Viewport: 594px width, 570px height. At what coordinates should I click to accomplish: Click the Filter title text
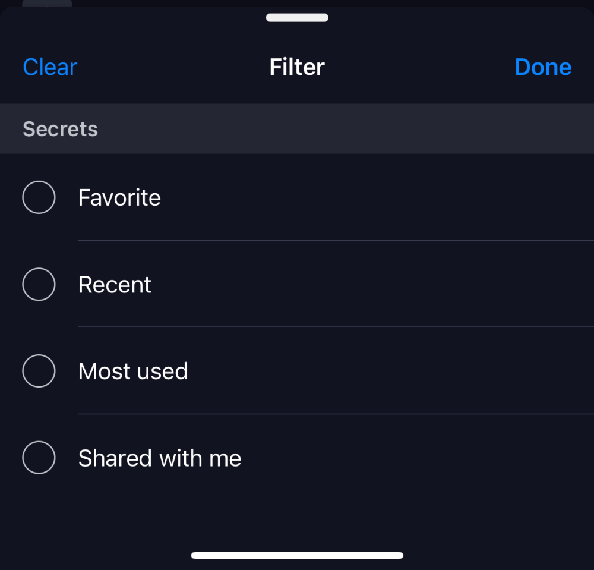297,67
